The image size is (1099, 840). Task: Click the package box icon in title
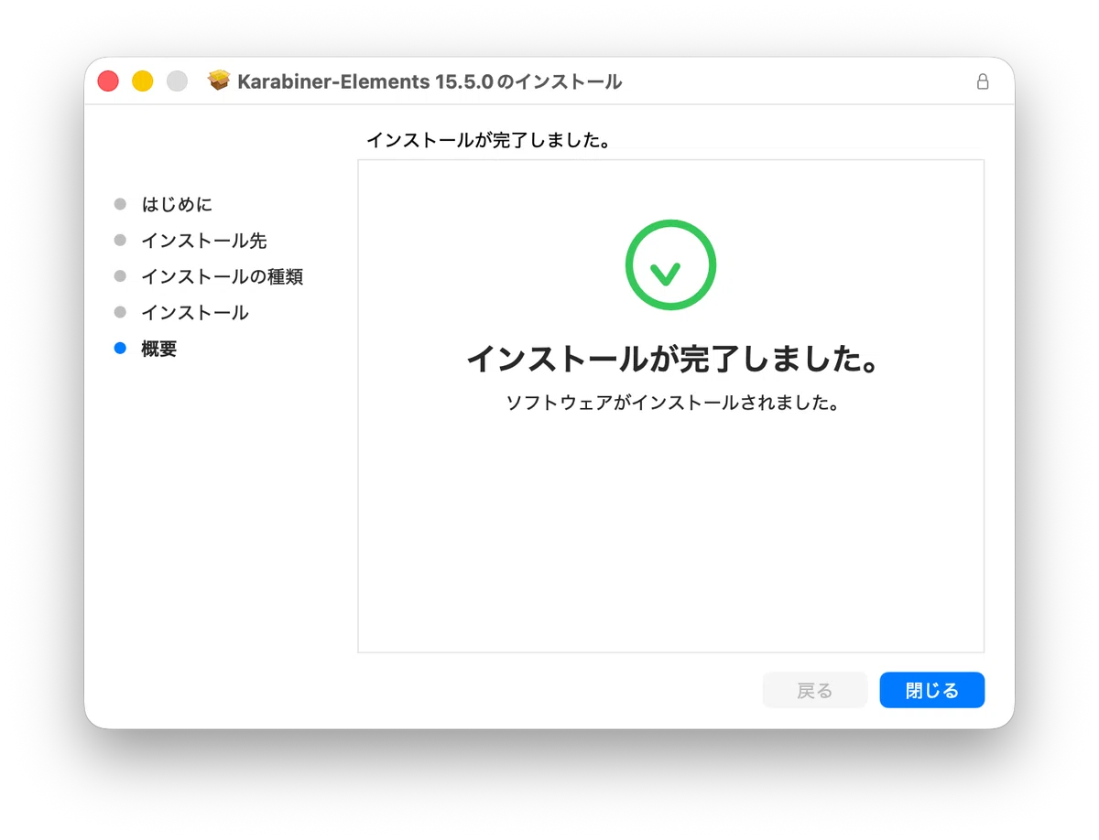click(219, 81)
